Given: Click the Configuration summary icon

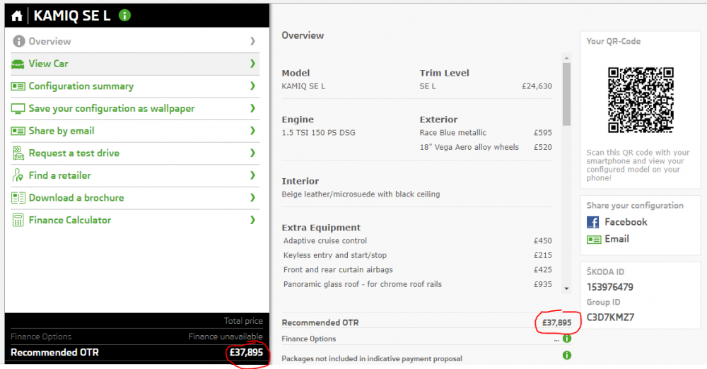Looking at the screenshot, I should (18, 86).
